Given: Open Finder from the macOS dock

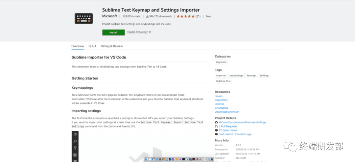Looking at the screenshot, I should (147, 159).
